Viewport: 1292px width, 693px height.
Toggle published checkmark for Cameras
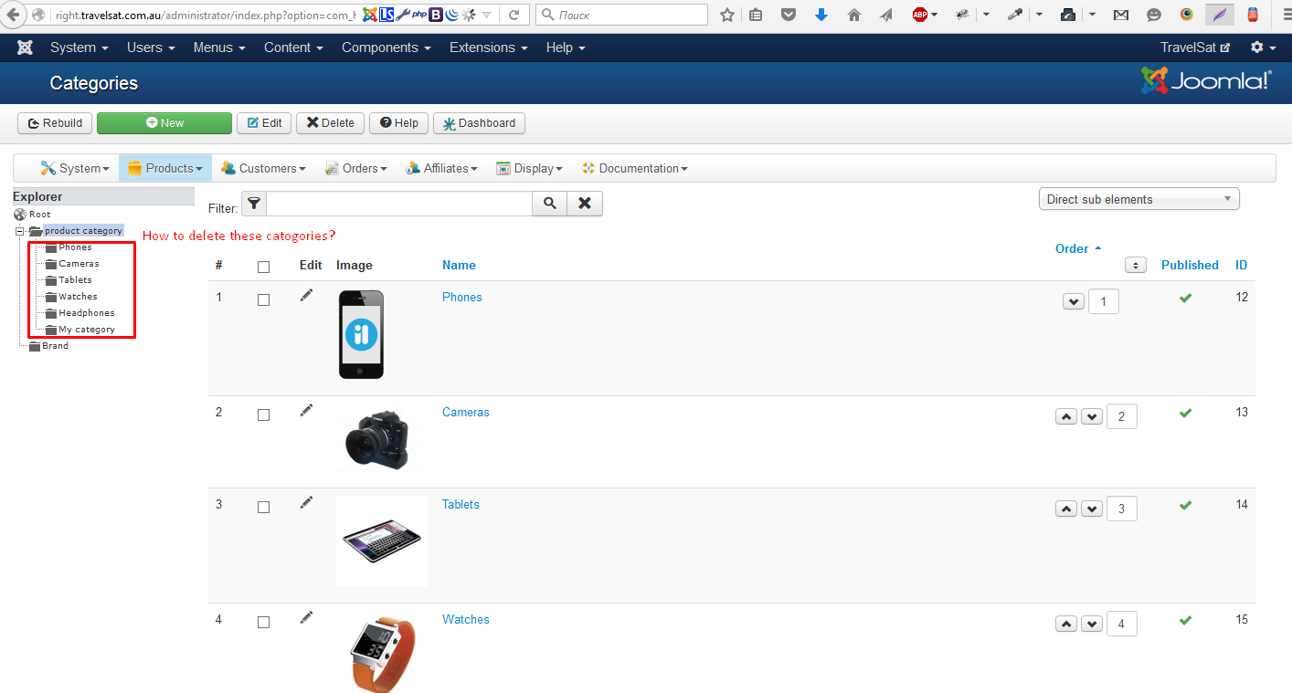tap(1185, 413)
